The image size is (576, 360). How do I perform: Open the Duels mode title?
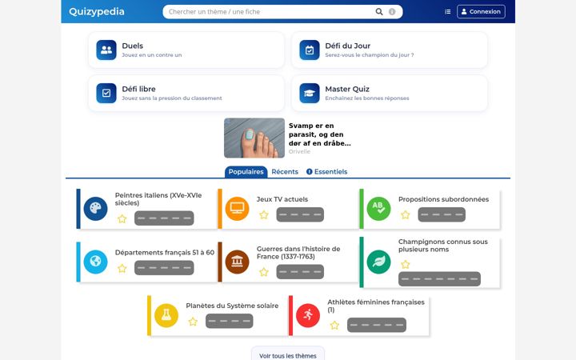coord(133,46)
